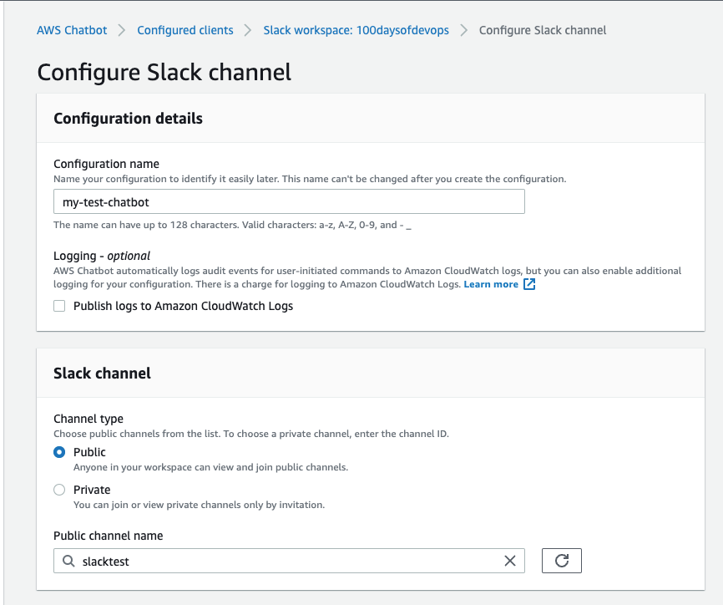Select the Private channel type option

click(59, 490)
